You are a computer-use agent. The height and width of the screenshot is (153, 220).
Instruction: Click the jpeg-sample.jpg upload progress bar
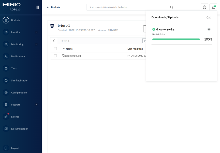[176, 39]
